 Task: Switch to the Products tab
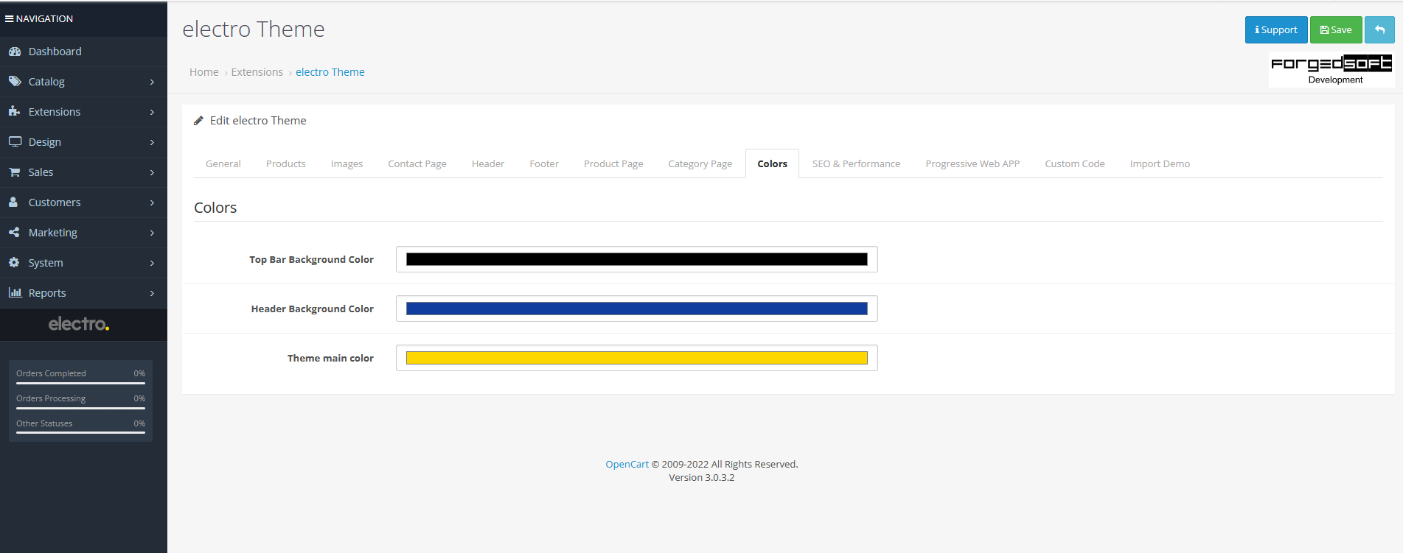(286, 163)
